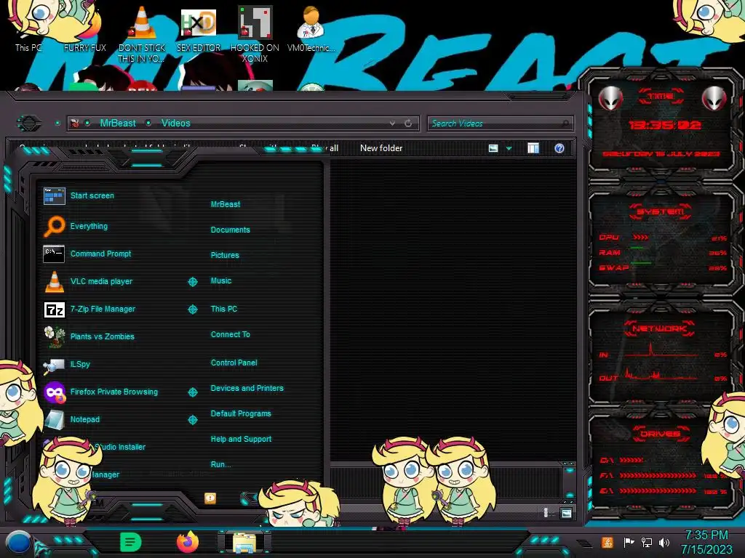Select MrBeast in start menu right column

pos(226,204)
